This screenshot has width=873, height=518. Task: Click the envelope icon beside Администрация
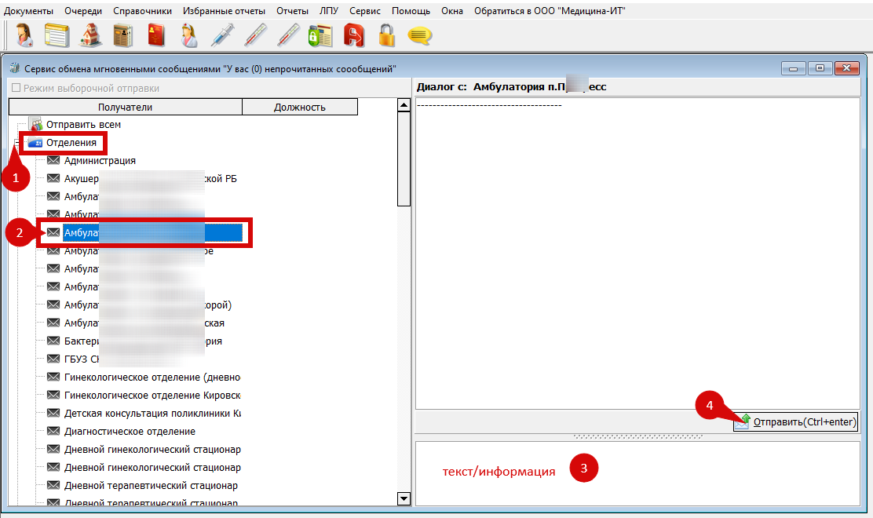click(x=53, y=160)
